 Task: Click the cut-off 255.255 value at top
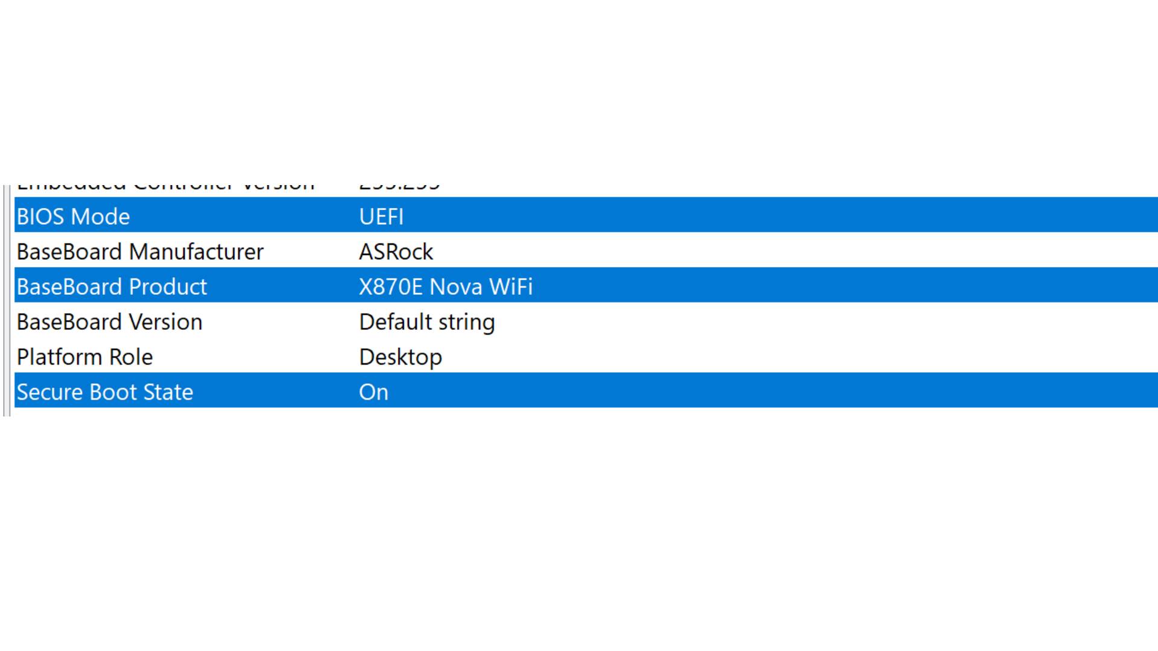click(x=399, y=187)
